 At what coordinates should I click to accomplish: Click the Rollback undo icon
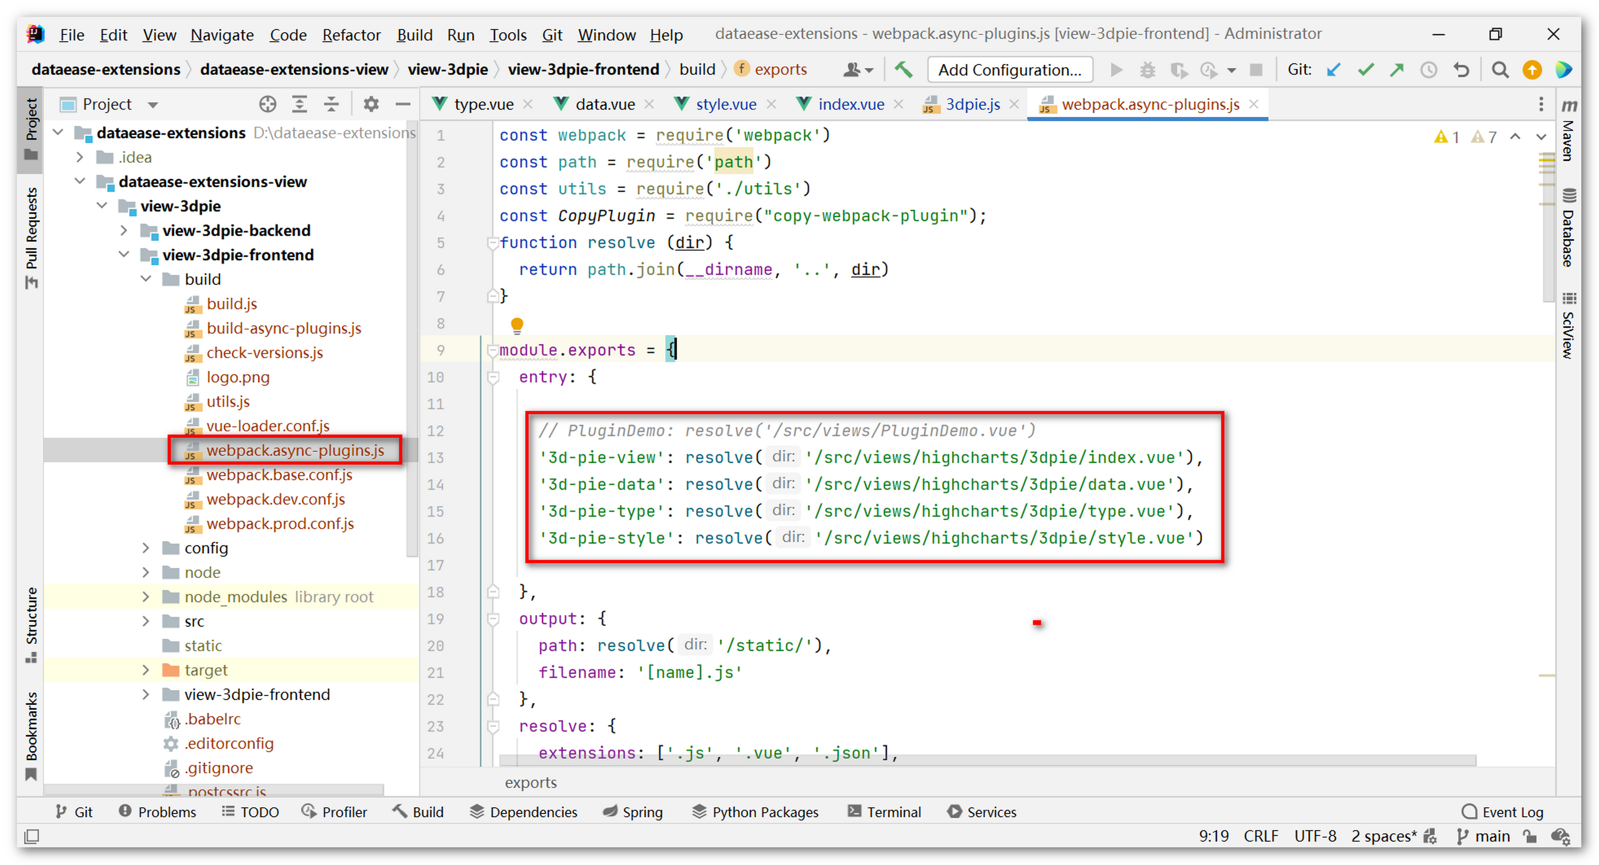[1461, 70]
